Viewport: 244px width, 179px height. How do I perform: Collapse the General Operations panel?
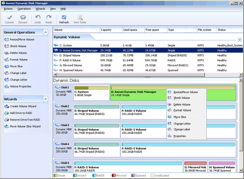coord(45,32)
